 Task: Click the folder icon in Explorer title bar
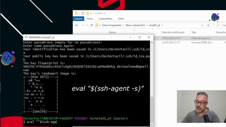tap(76, 13)
